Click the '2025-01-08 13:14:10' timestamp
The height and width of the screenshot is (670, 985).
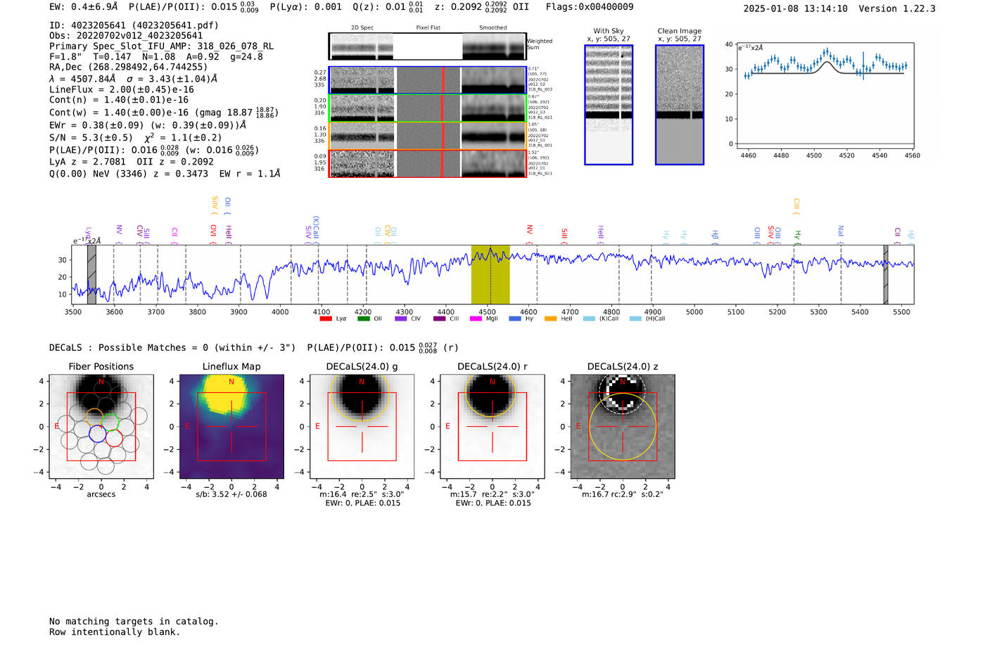pyautogui.click(x=796, y=8)
